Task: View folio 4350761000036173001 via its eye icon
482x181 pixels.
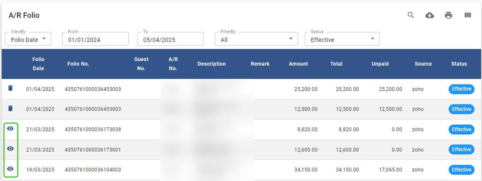Action: click(x=11, y=149)
